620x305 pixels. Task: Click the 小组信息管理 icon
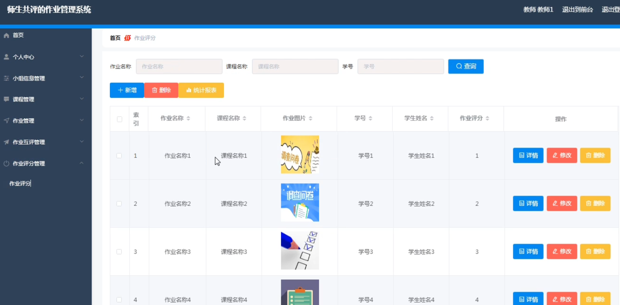(x=6, y=78)
